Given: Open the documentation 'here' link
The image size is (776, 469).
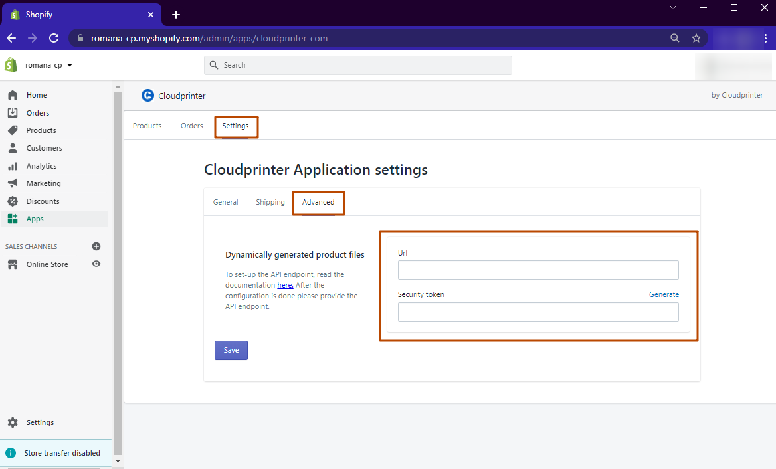Looking at the screenshot, I should click(285, 285).
